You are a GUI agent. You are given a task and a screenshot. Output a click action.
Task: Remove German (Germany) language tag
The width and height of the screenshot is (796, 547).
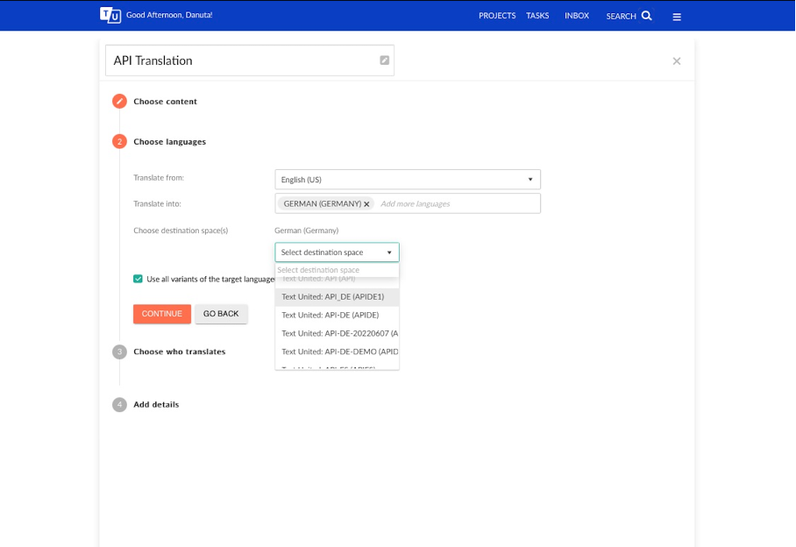coord(366,204)
